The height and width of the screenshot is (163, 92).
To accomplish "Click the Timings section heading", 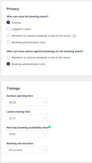I will pyautogui.click(x=13, y=88).
